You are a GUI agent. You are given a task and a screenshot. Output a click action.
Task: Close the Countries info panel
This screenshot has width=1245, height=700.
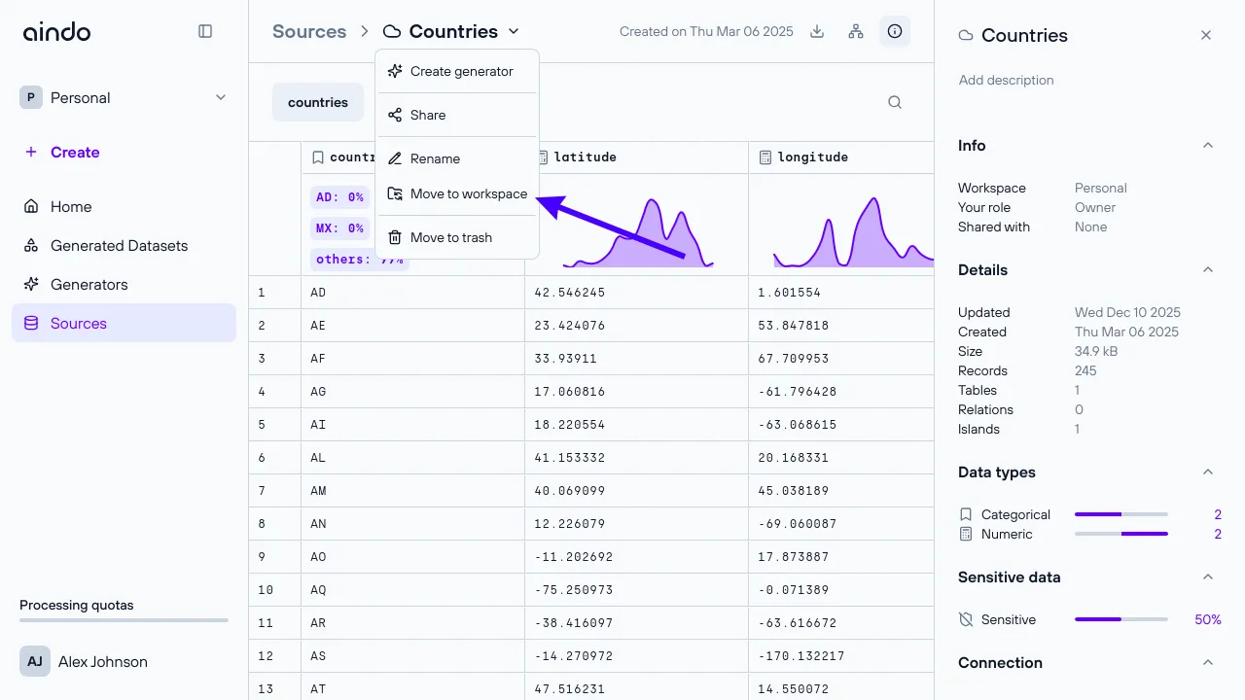(x=1206, y=35)
